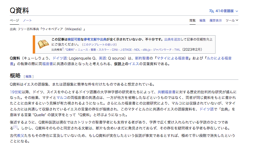
Task: Switch to the ページ tab
Action: pos(14,20)
